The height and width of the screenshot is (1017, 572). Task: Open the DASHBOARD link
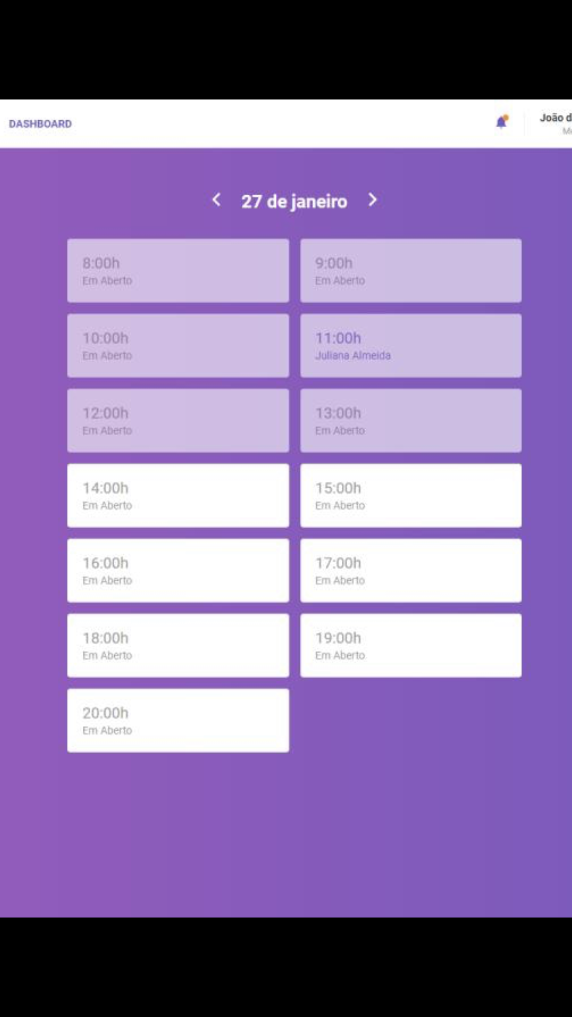click(x=41, y=124)
